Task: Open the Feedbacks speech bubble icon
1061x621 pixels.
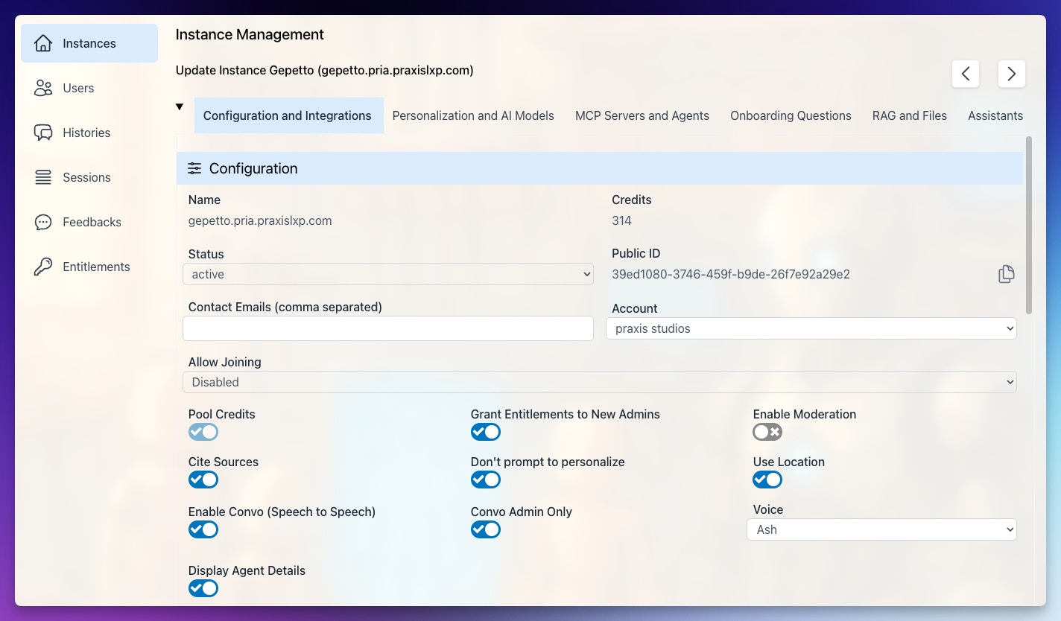Action: pos(44,222)
